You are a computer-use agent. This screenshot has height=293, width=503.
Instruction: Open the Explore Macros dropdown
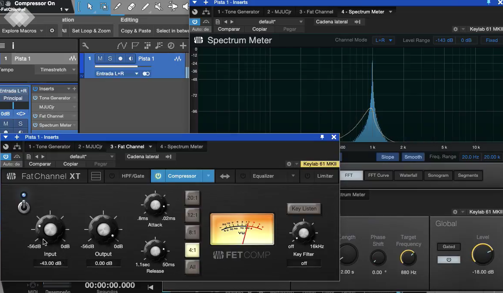(42, 31)
